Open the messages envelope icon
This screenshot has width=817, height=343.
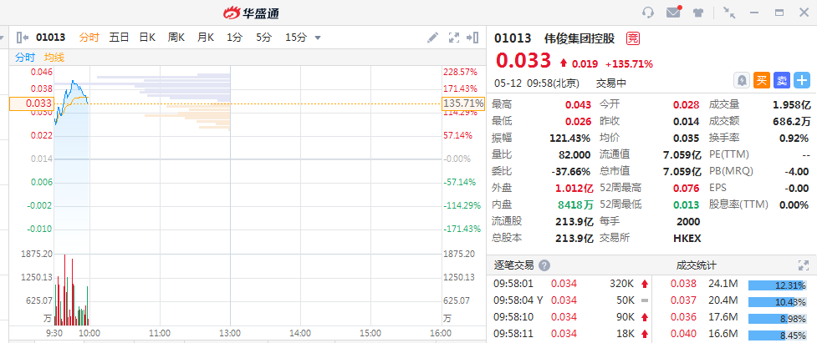pos(673,13)
